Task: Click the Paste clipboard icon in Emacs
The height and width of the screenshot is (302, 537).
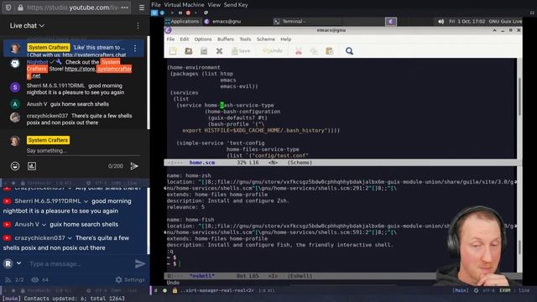Action: pos(330,51)
